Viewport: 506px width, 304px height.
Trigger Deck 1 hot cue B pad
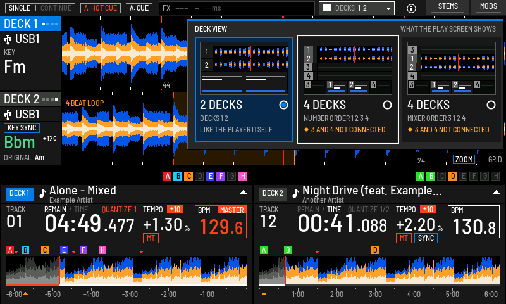178,176
